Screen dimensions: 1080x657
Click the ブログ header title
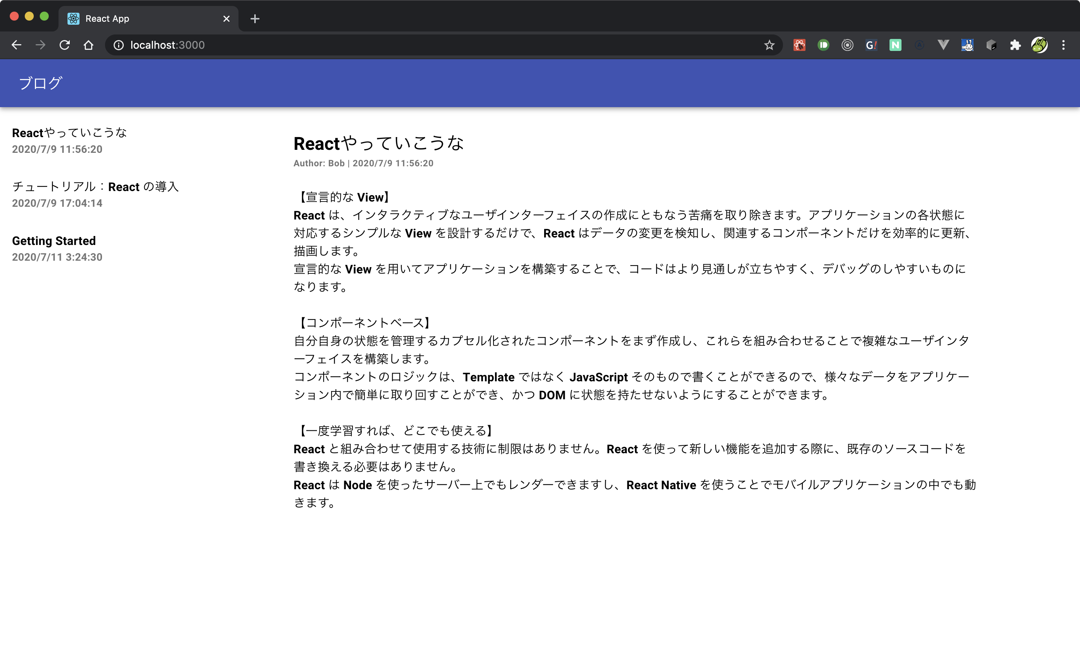click(x=40, y=83)
